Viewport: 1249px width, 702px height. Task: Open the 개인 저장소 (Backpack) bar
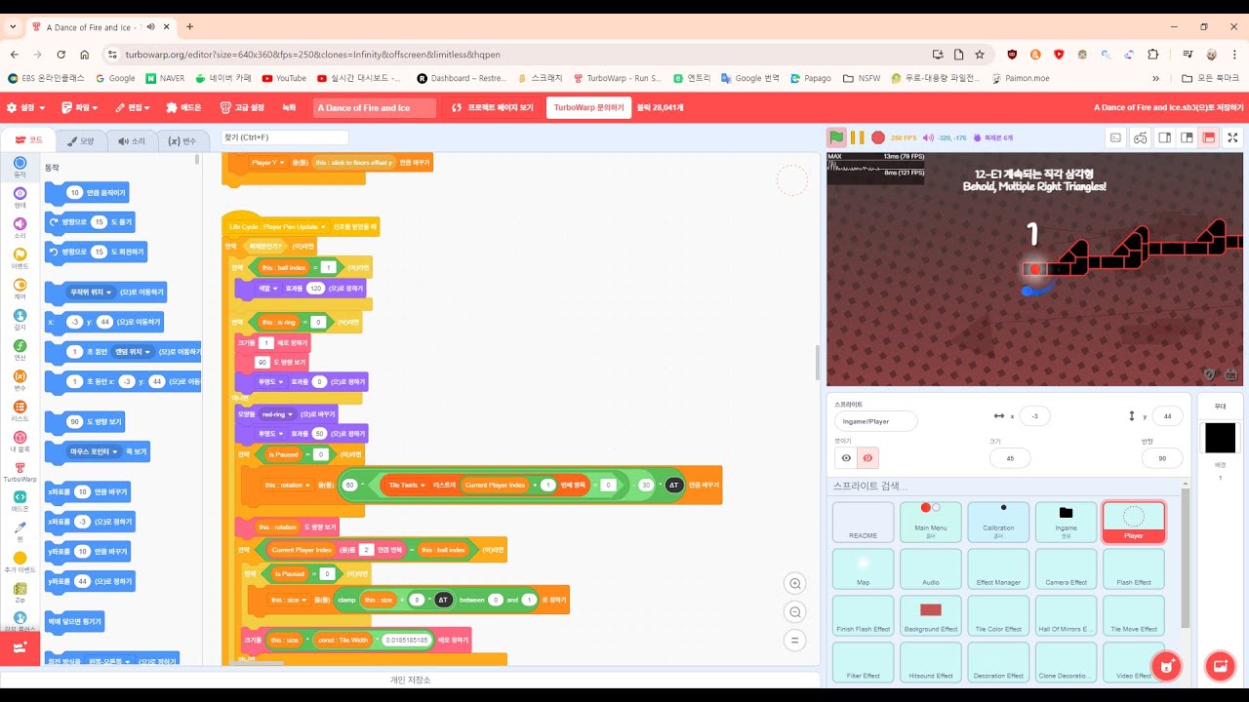point(410,680)
